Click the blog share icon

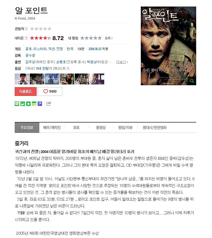click(x=17, y=104)
